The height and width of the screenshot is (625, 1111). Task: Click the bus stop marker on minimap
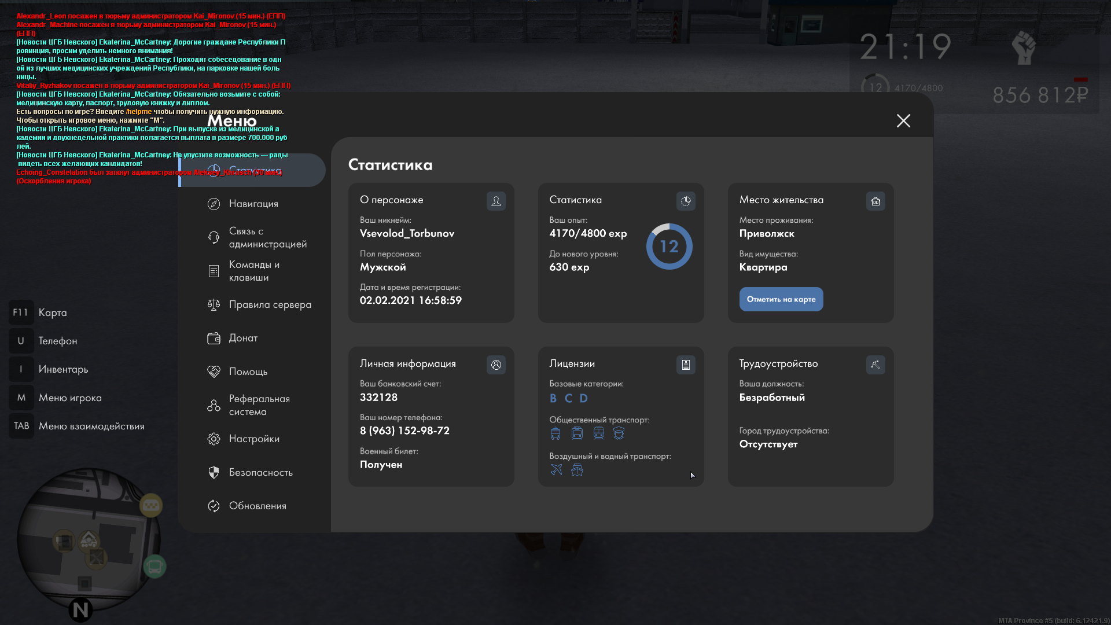tap(154, 566)
